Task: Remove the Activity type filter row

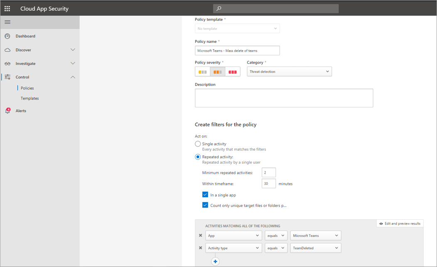Action: click(201, 247)
